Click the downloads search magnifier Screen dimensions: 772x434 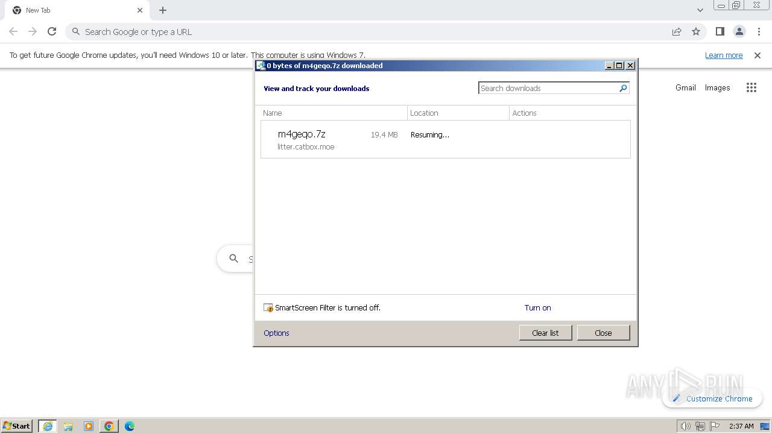pos(624,88)
